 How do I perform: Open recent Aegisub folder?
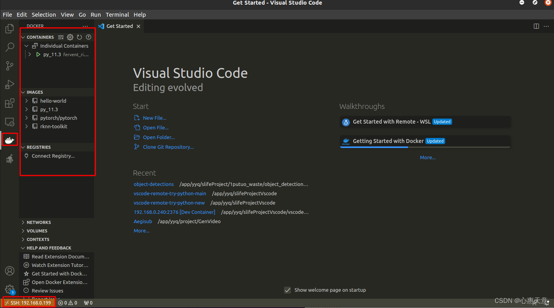pyautogui.click(x=143, y=221)
